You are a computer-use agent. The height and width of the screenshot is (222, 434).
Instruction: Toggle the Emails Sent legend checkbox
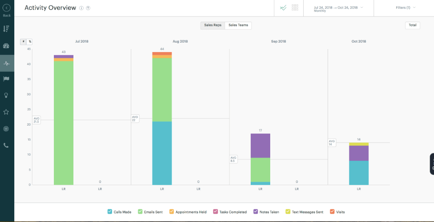[140, 212]
